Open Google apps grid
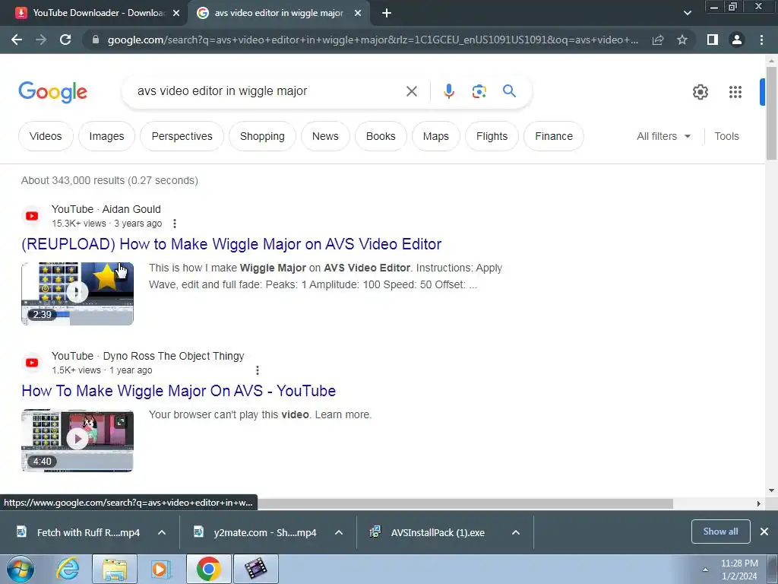778x584 pixels. click(735, 92)
